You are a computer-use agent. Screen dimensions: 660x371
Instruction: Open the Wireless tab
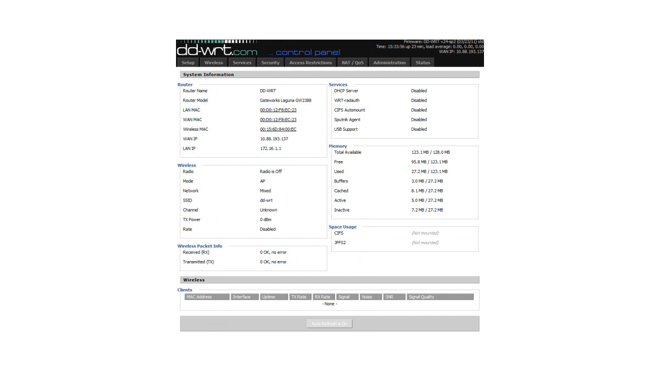(214, 62)
